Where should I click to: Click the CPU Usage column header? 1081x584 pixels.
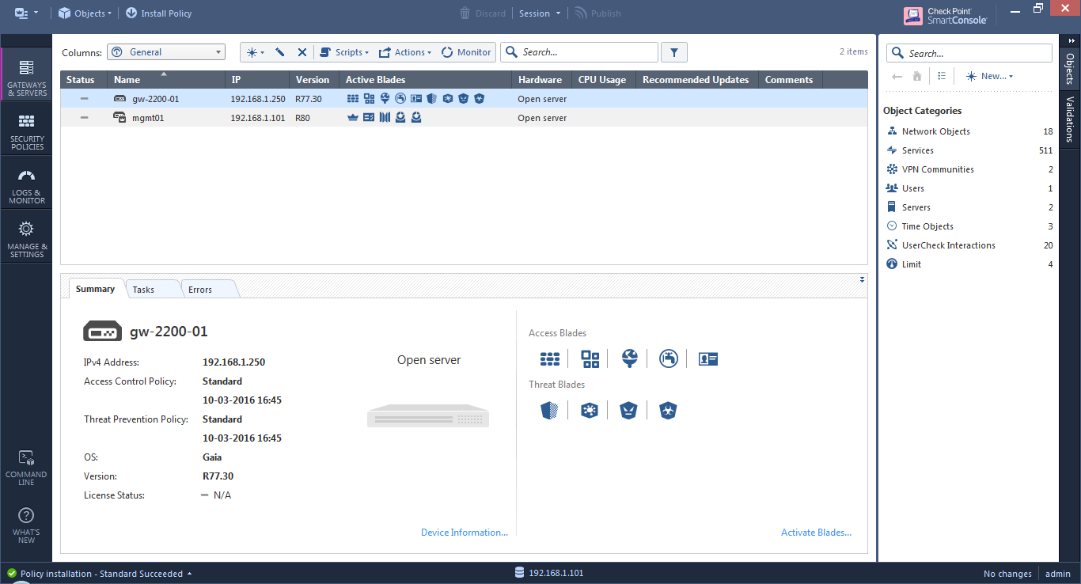[x=602, y=80]
